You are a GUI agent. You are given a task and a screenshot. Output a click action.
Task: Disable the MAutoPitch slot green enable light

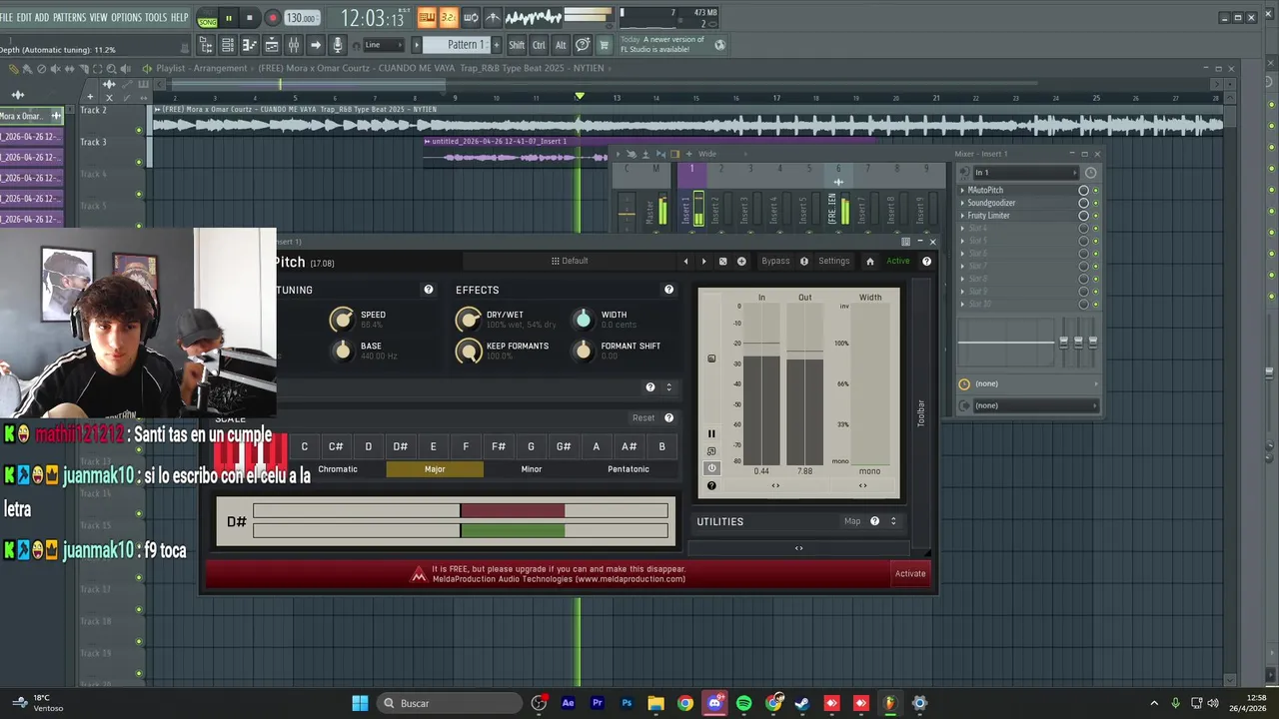click(x=1095, y=190)
